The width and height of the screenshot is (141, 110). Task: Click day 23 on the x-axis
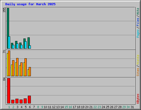(x=99, y=107)
